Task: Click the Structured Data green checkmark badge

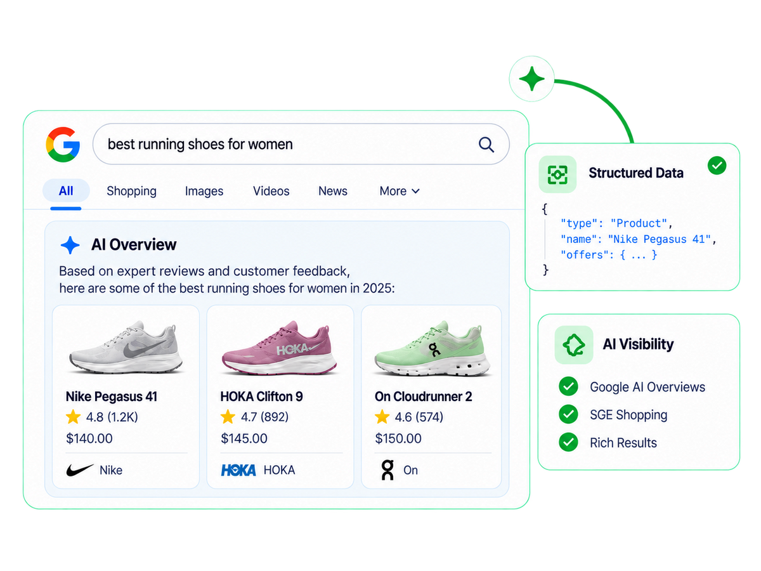Action: (x=717, y=166)
